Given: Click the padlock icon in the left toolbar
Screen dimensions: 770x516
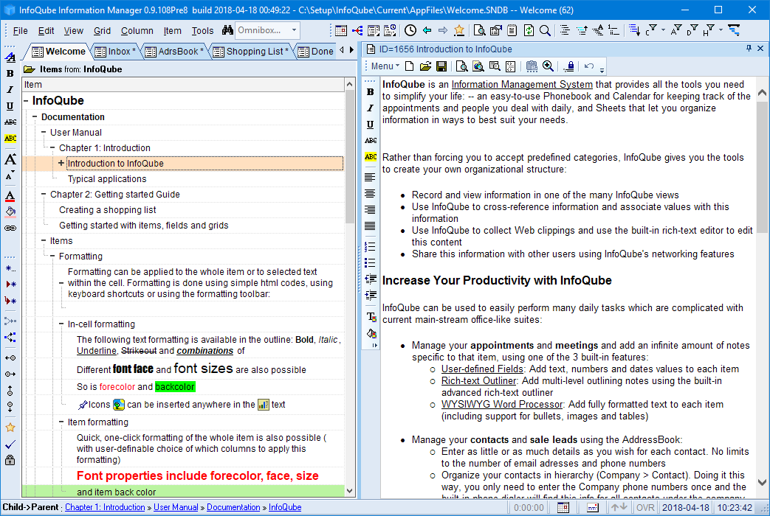Looking at the screenshot, I should point(10,460).
